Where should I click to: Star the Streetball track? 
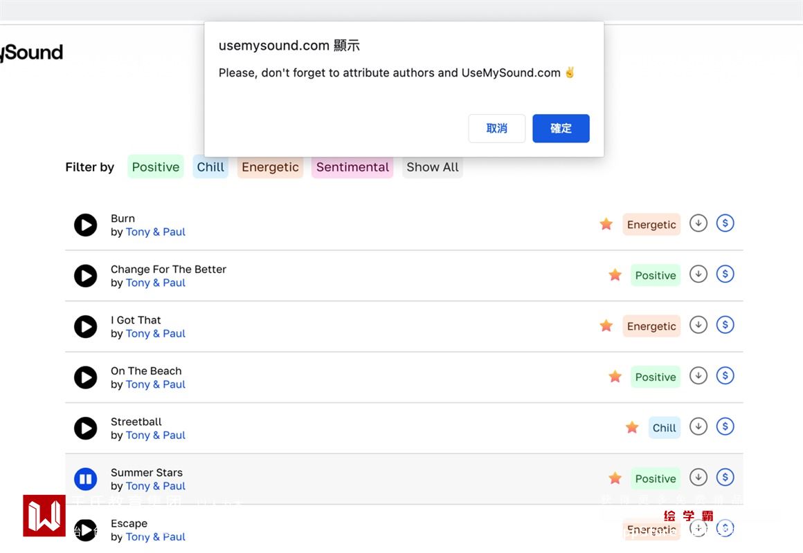(632, 428)
